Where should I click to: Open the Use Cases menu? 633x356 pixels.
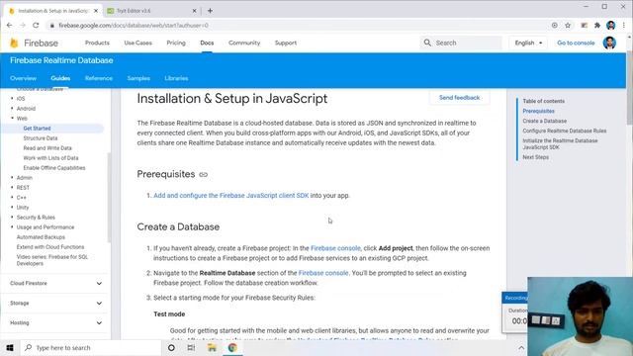(138, 43)
